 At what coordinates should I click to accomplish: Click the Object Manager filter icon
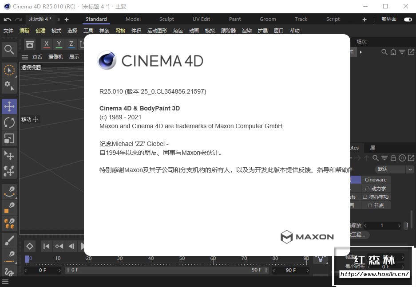pyautogui.click(x=402, y=52)
